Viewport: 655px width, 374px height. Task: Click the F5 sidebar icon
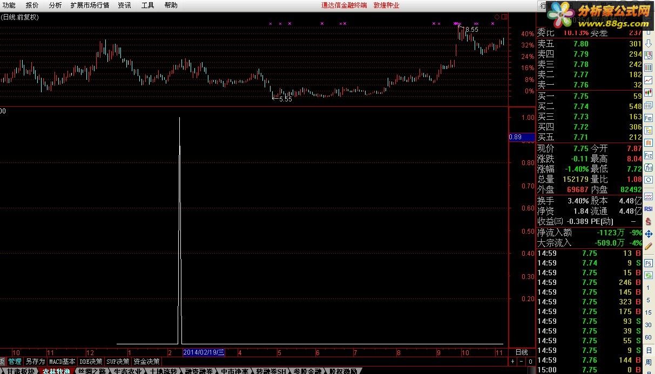648,263
